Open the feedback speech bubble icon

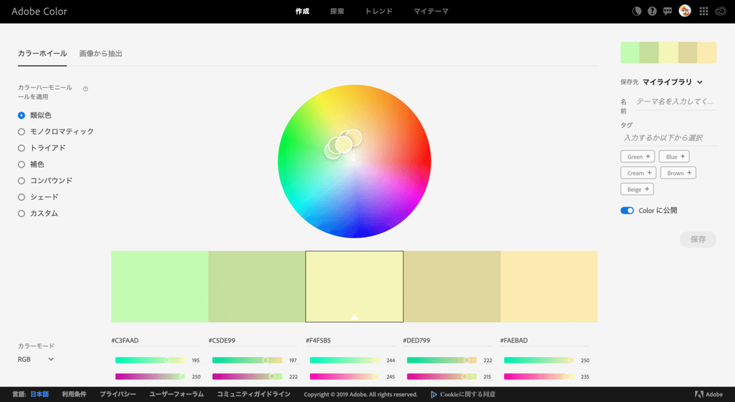pyautogui.click(x=668, y=11)
